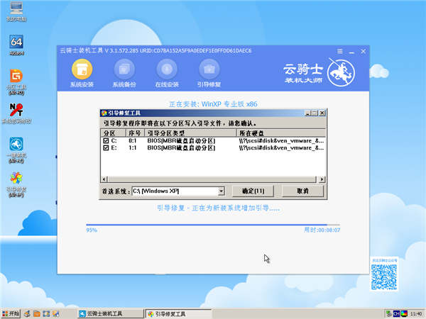Close the 引导修复工具 dialog

(322, 113)
